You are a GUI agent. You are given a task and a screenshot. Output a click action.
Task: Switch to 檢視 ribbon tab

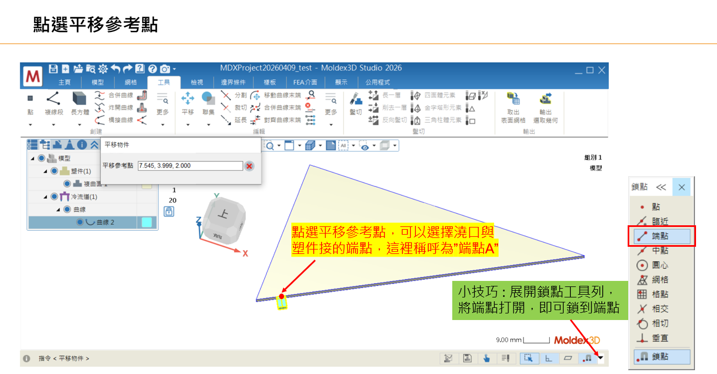[197, 82]
